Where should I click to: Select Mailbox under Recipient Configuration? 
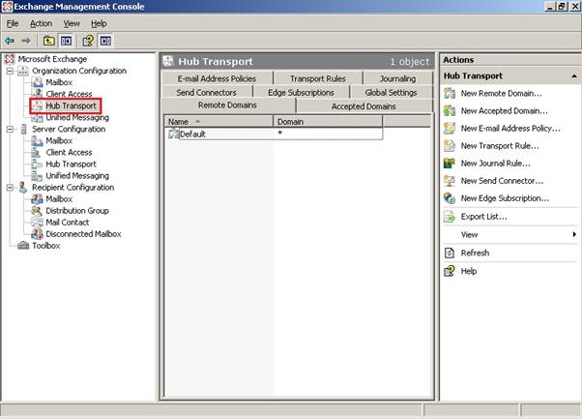click(x=59, y=198)
